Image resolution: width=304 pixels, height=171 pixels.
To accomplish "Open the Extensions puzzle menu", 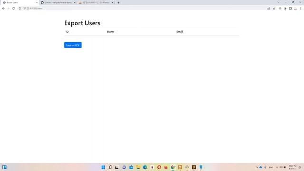I will (285, 9).
